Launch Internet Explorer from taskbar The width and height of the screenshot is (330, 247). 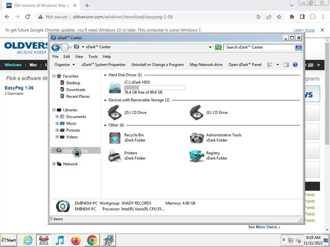point(28,240)
